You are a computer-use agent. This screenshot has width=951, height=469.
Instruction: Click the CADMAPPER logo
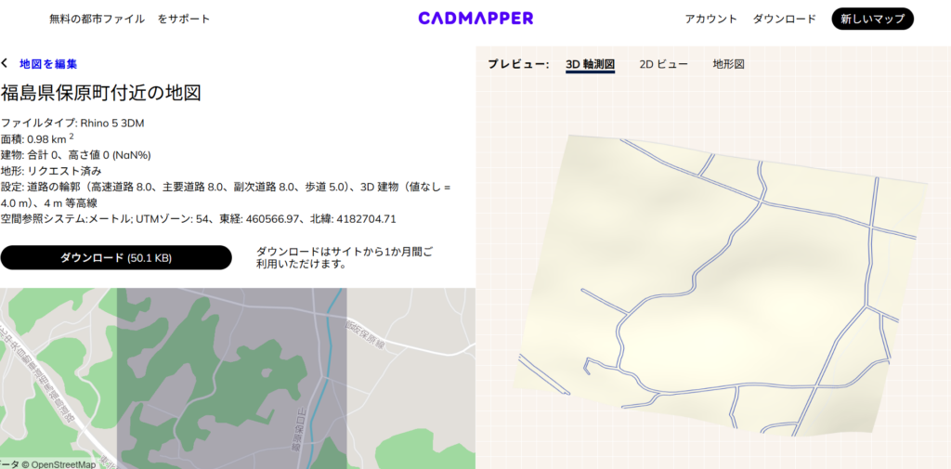click(x=475, y=19)
